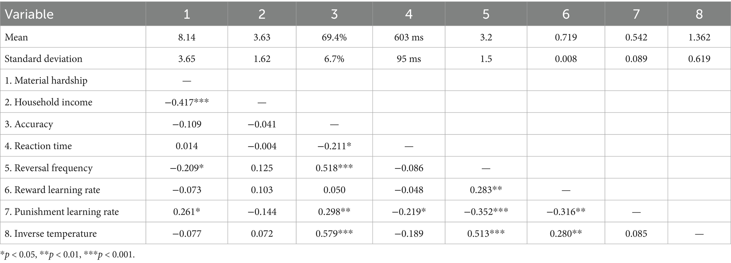Click the −0.352*** correlation value
This screenshot has height=263, width=731.
pyautogui.click(x=486, y=212)
